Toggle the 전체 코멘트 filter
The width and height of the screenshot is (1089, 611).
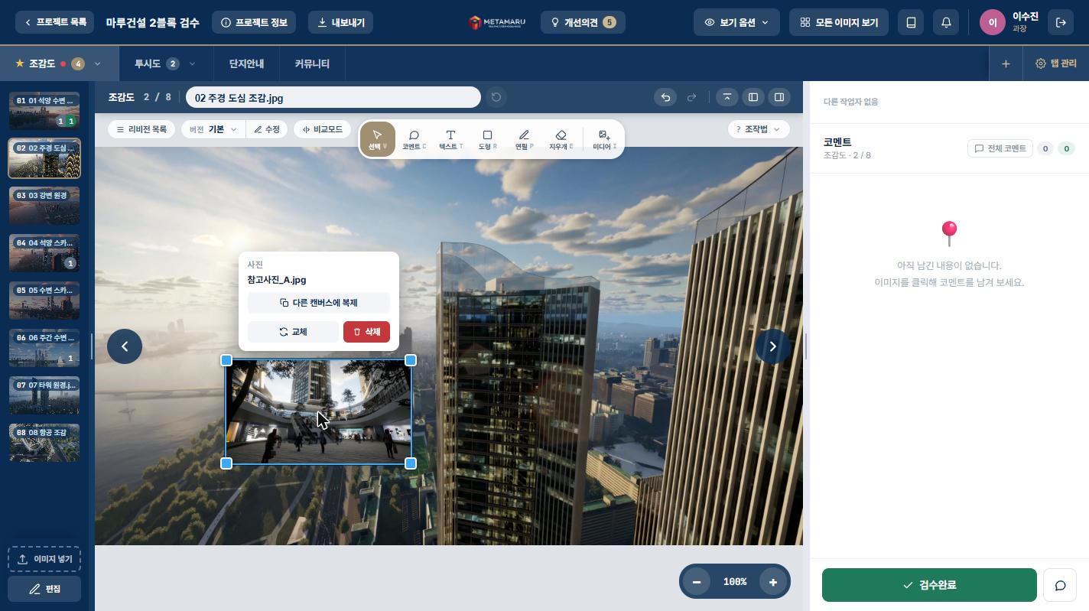tap(1000, 148)
